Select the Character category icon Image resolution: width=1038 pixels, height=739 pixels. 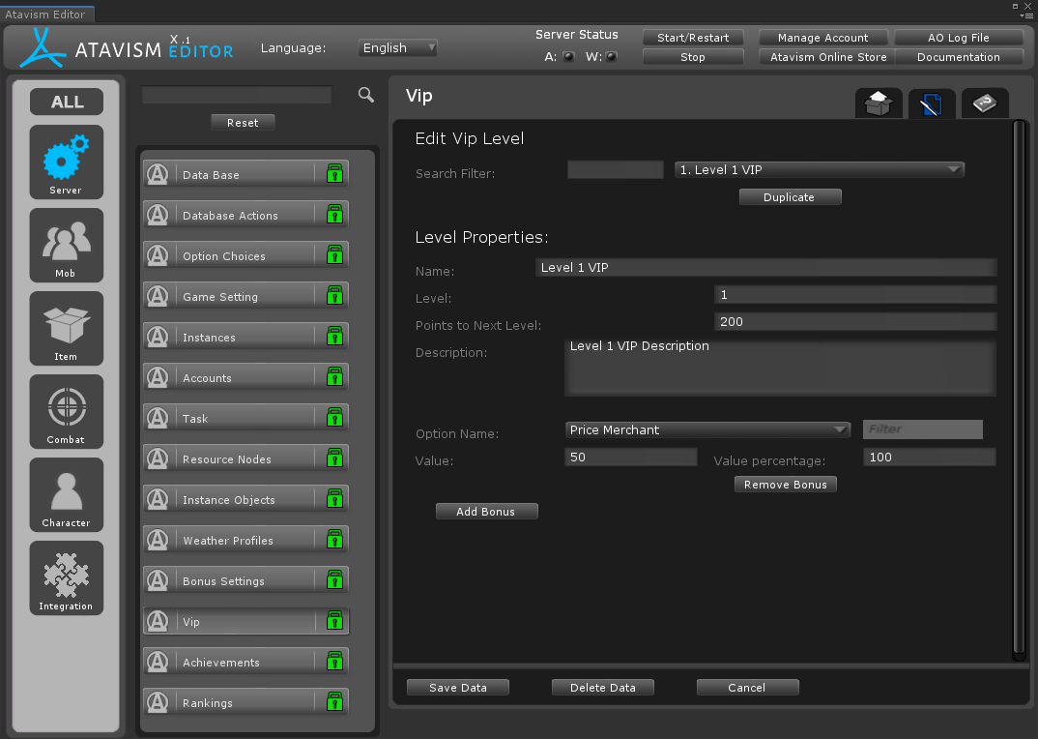click(66, 494)
